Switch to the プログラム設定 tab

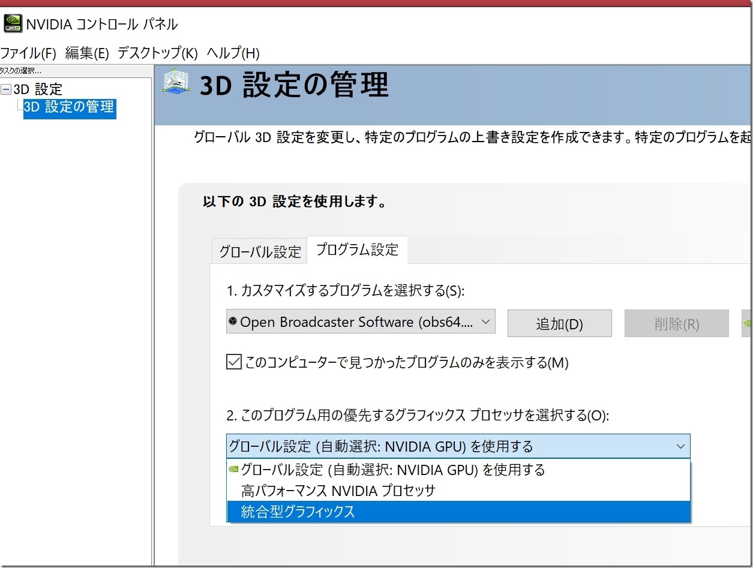pos(357,250)
